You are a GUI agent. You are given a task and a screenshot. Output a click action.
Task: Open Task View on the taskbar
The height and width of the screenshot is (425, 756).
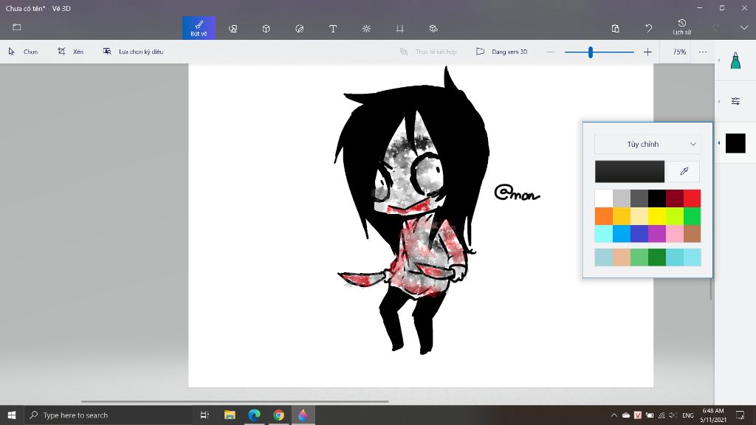pyautogui.click(x=205, y=415)
